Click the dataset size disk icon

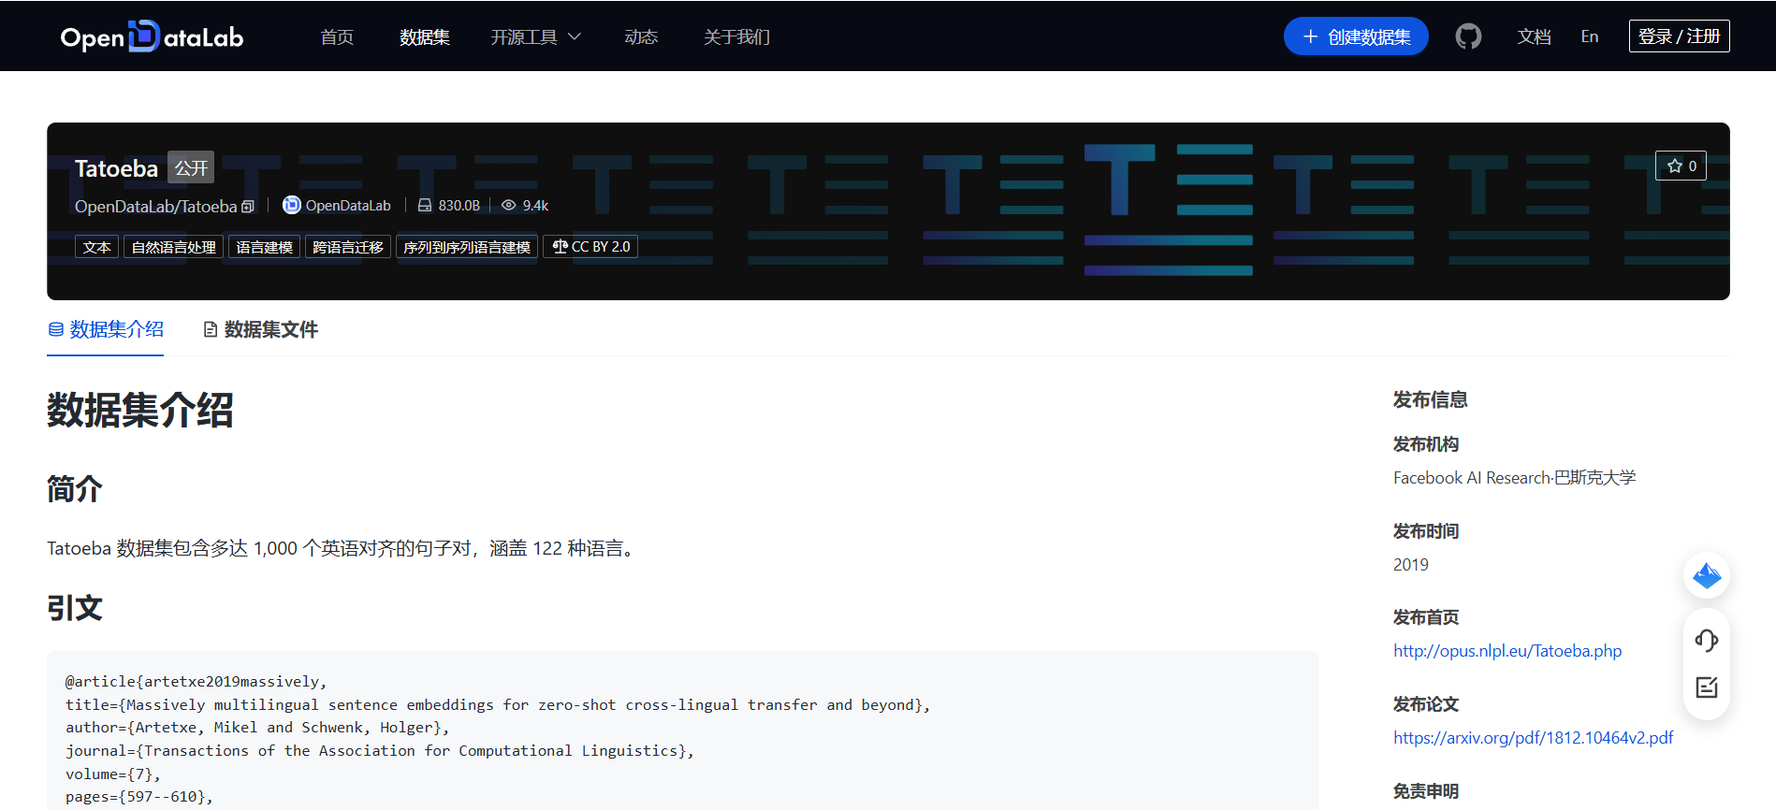425,205
